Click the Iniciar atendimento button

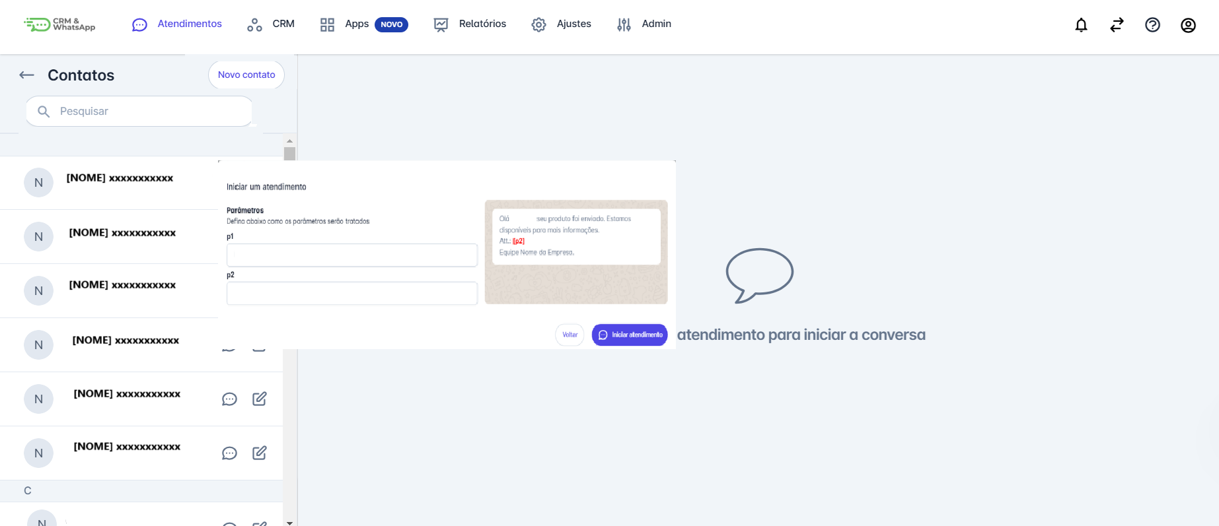[x=630, y=335]
